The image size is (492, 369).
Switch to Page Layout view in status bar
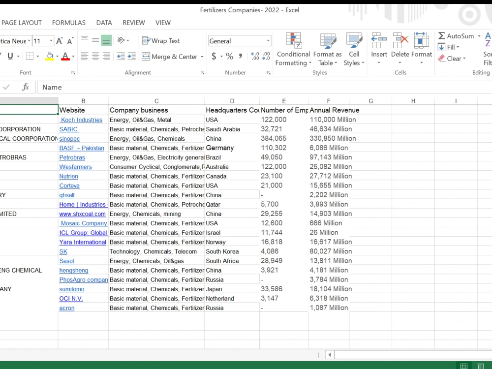[480, 366]
